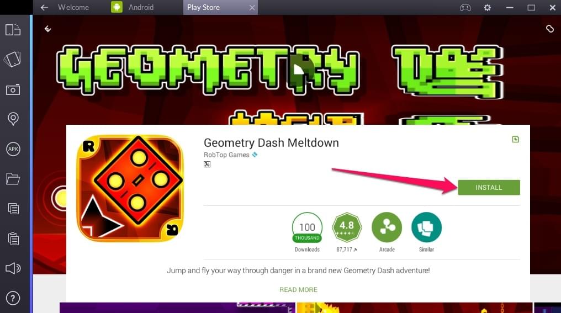
Task: Click the green INSTALL button
Action: point(489,188)
